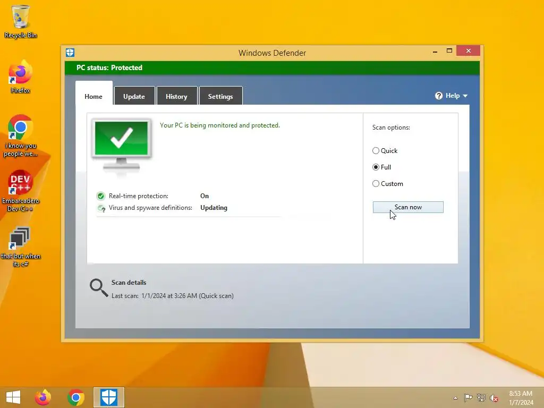Image resolution: width=544 pixels, height=408 pixels.
Task: Launch Firefox from the taskbar
Action: (43, 397)
